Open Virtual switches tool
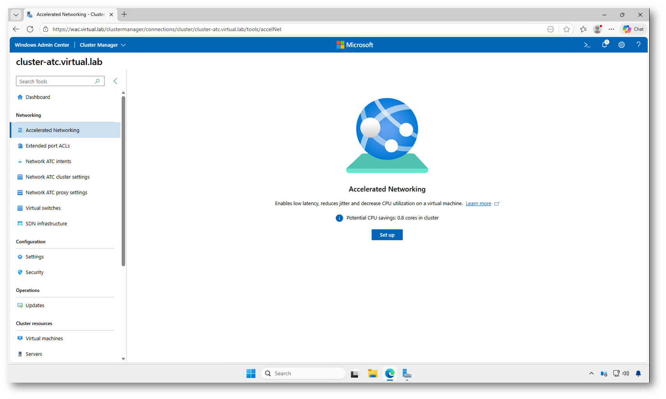 coord(65,208)
